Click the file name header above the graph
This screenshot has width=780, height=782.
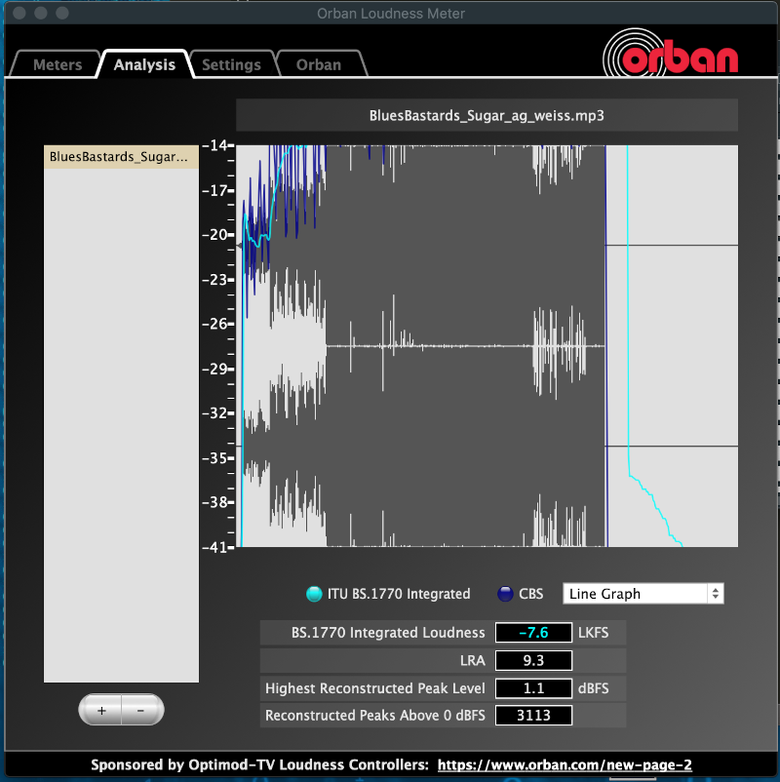coord(487,115)
